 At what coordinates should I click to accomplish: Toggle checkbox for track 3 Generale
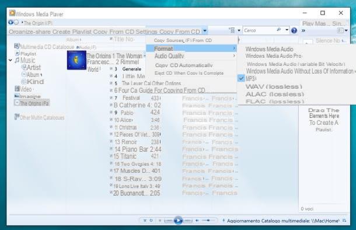pos(111,68)
